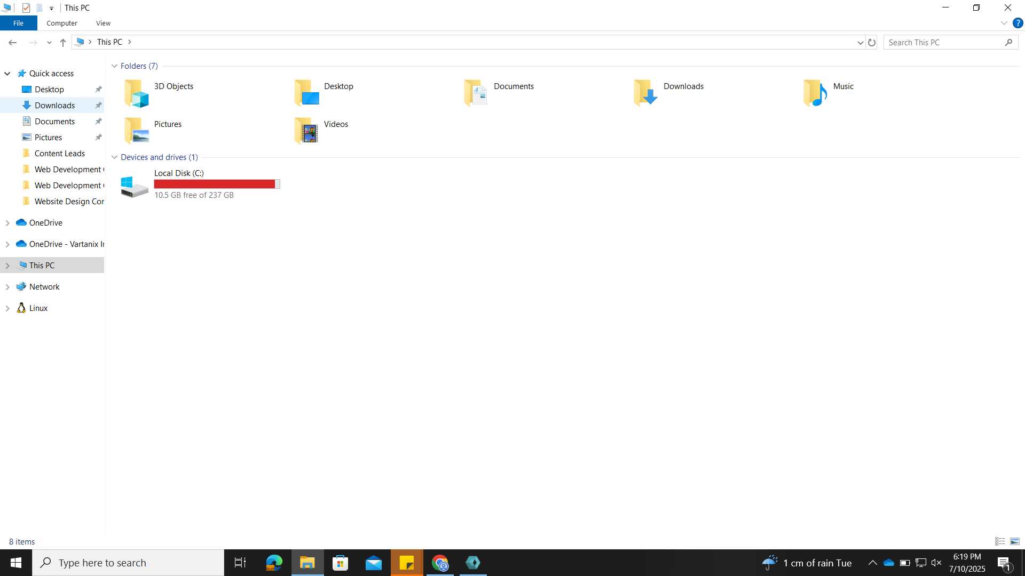Open the File menu tab
Screen dimensions: 1025x576
click(18, 23)
